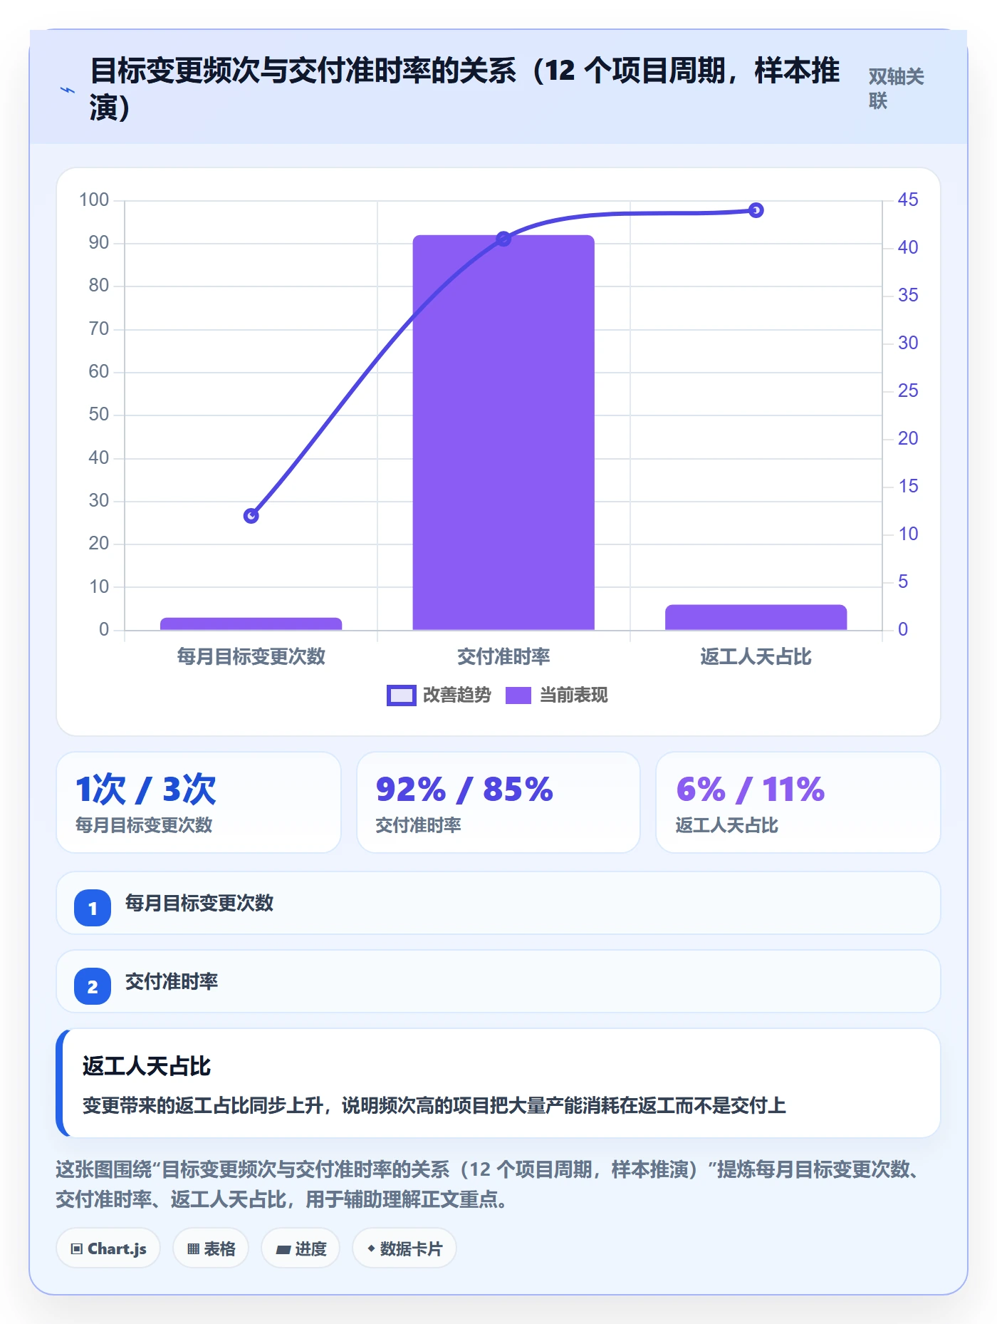Click the 数据卡片 tag chip
Image resolution: width=997 pixels, height=1324 pixels.
coord(404,1248)
